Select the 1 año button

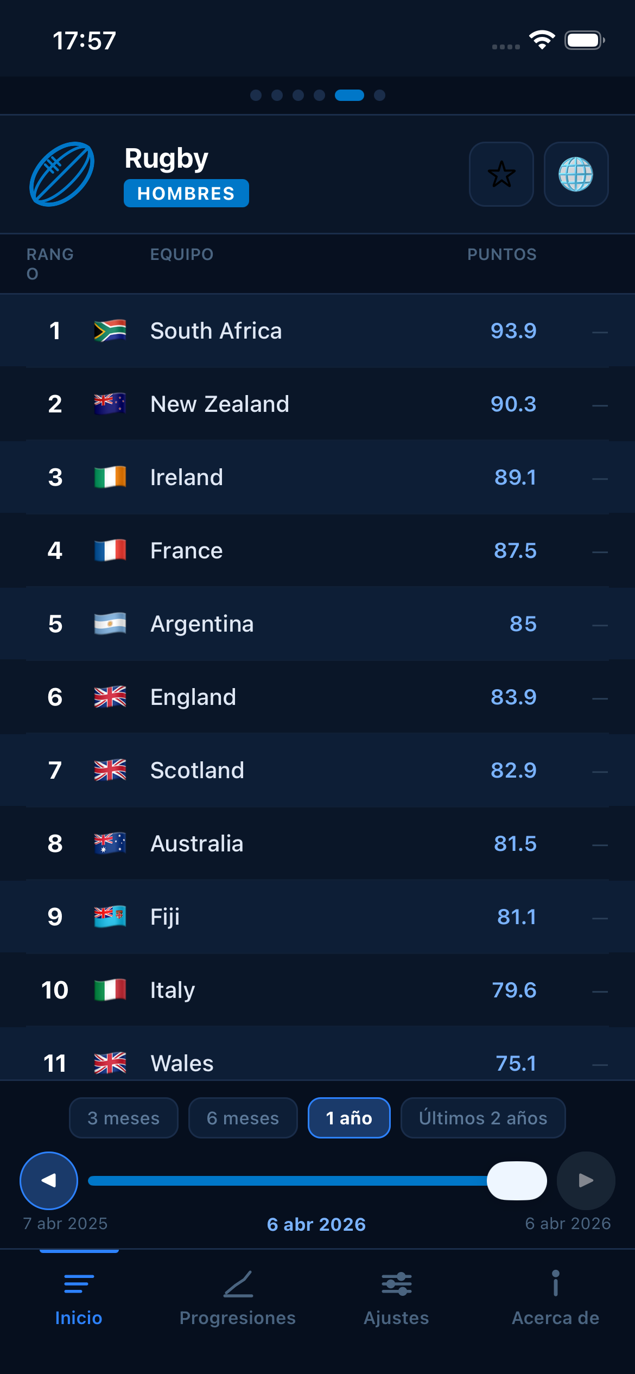[349, 1118]
